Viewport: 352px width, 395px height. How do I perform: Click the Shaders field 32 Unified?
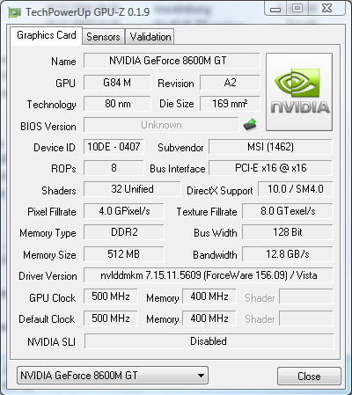(132, 189)
